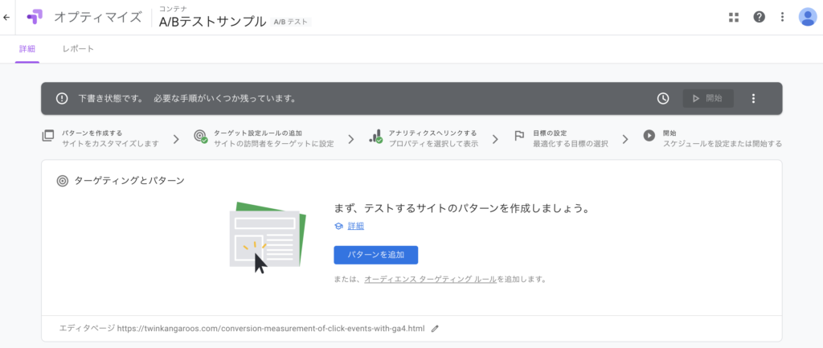Image resolution: width=823 pixels, height=348 pixels.
Task: Click the A/B テスト type badge
Action: [x=291, y=22]
